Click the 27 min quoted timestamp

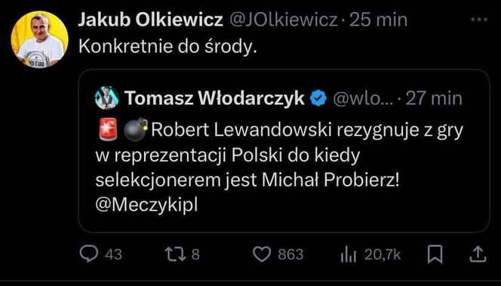(x=434, y=98)
